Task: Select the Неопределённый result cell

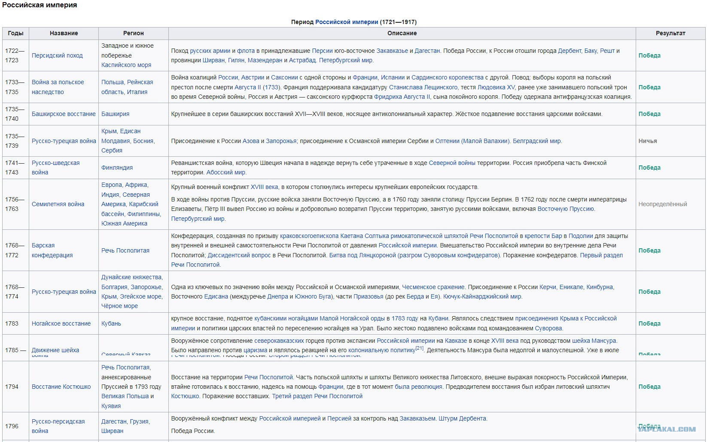Action: (670, 204)
